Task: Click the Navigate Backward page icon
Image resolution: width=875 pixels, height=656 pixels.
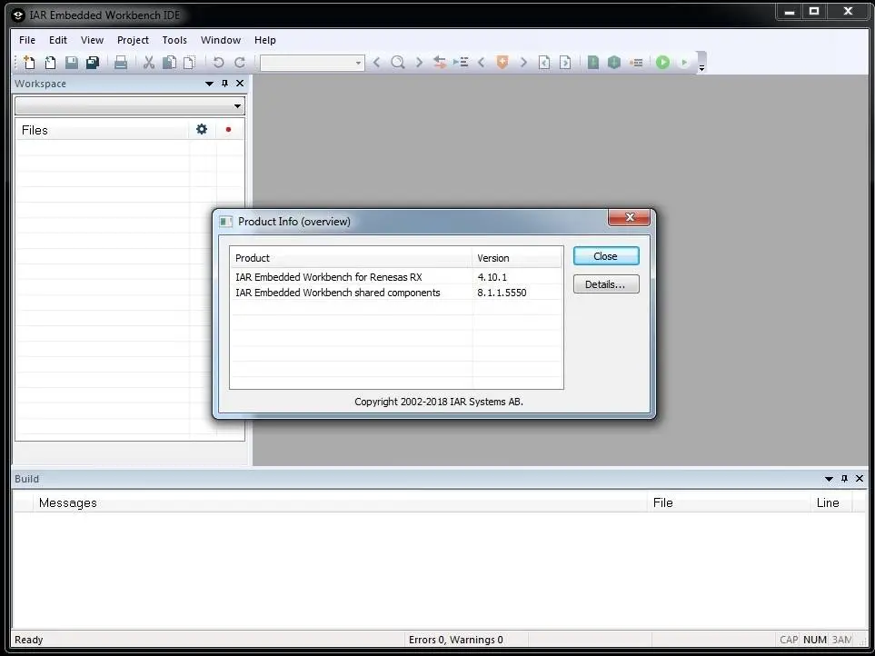Action: pyautogui.click(x=544, y=63)
